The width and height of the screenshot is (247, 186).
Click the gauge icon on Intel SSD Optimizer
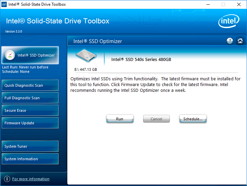point(10,55)
